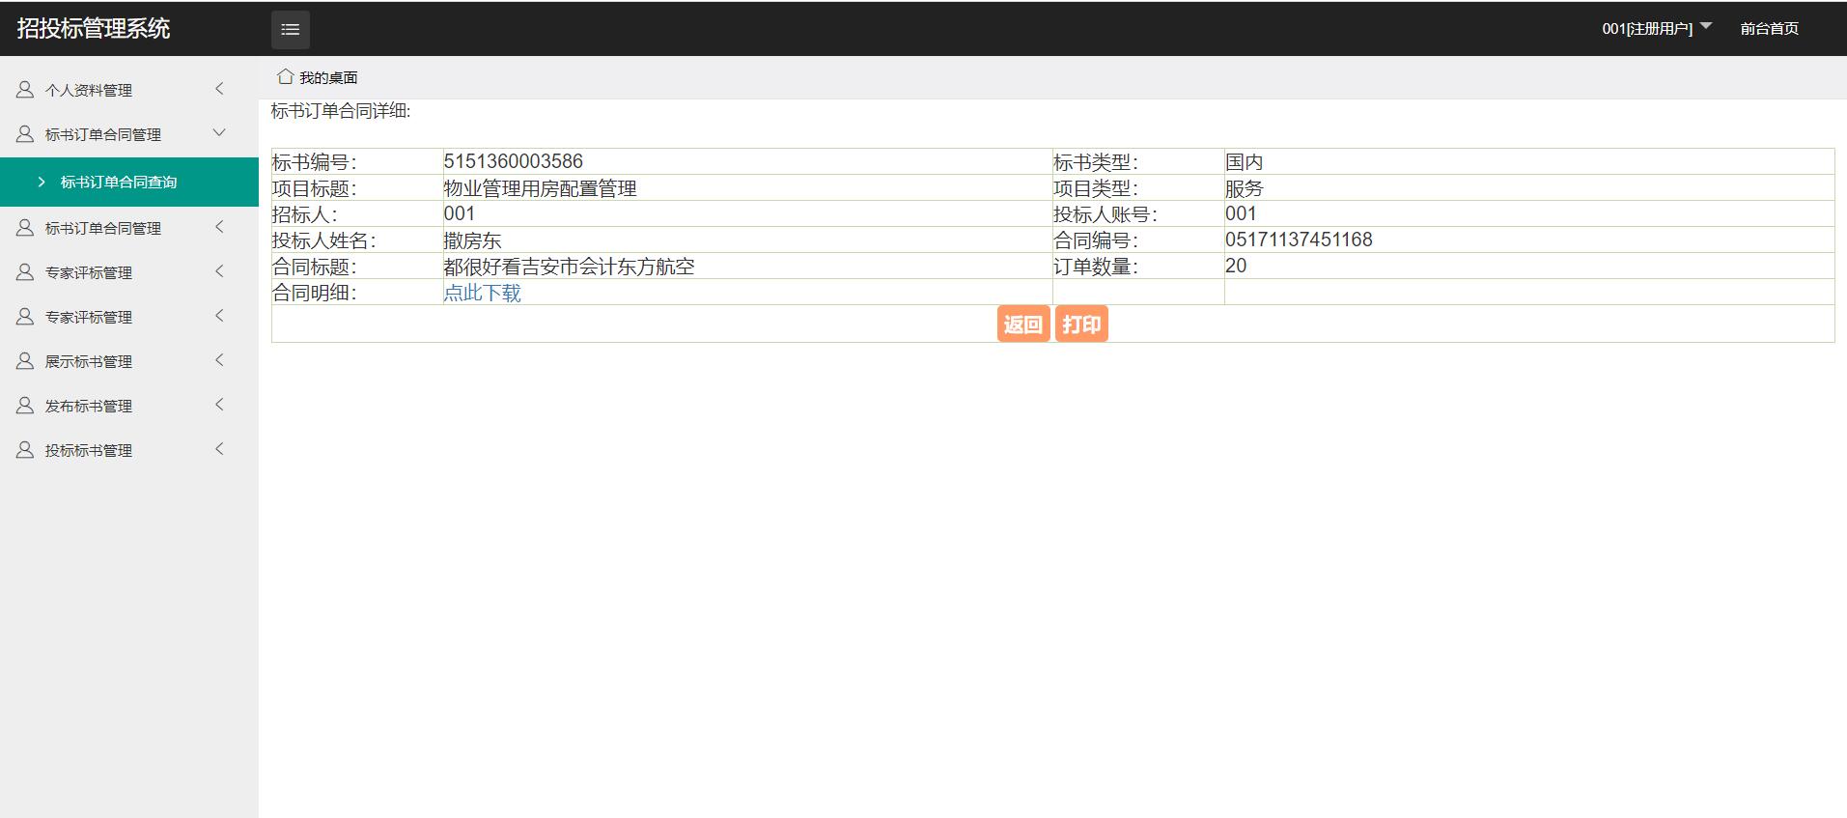Click the 项目标题 label

pos(314,188)
